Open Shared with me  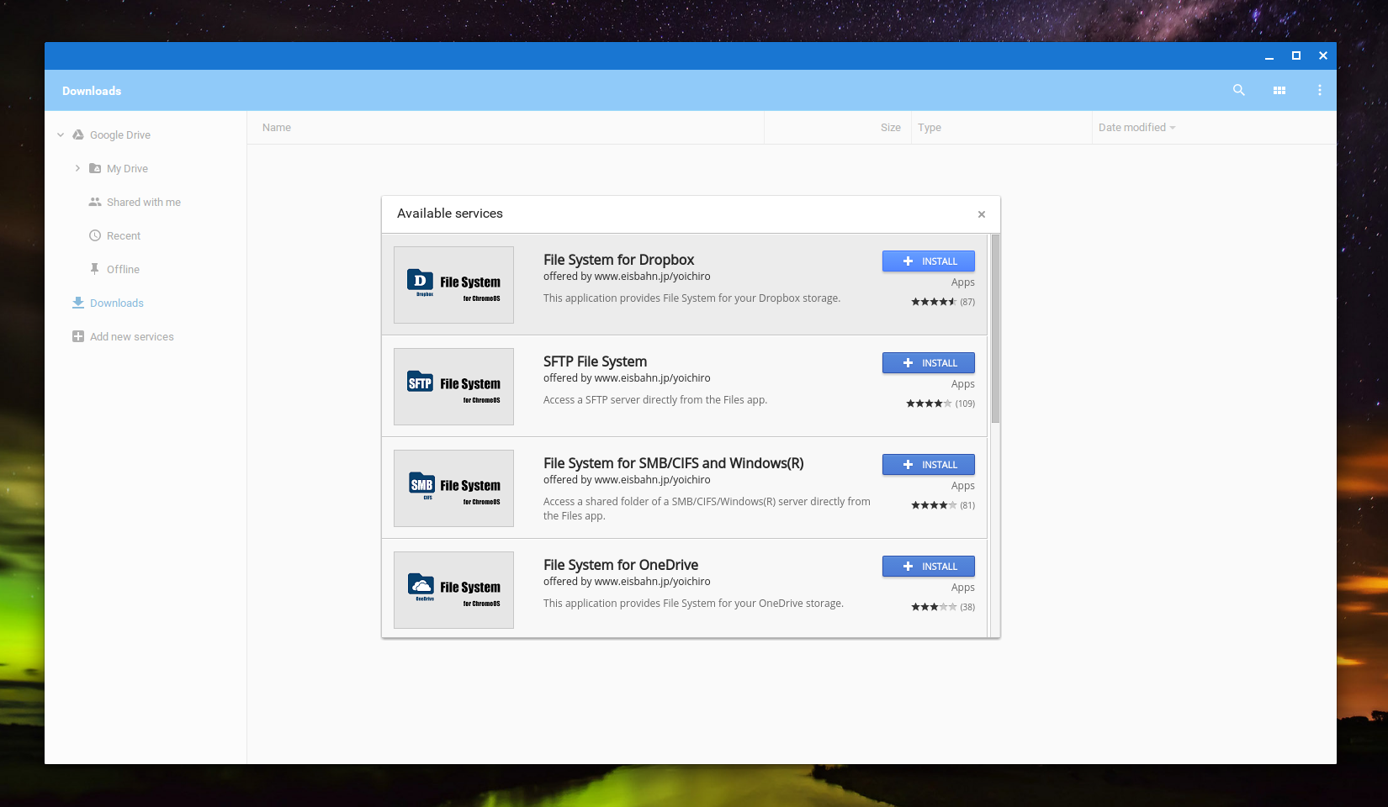144,202
